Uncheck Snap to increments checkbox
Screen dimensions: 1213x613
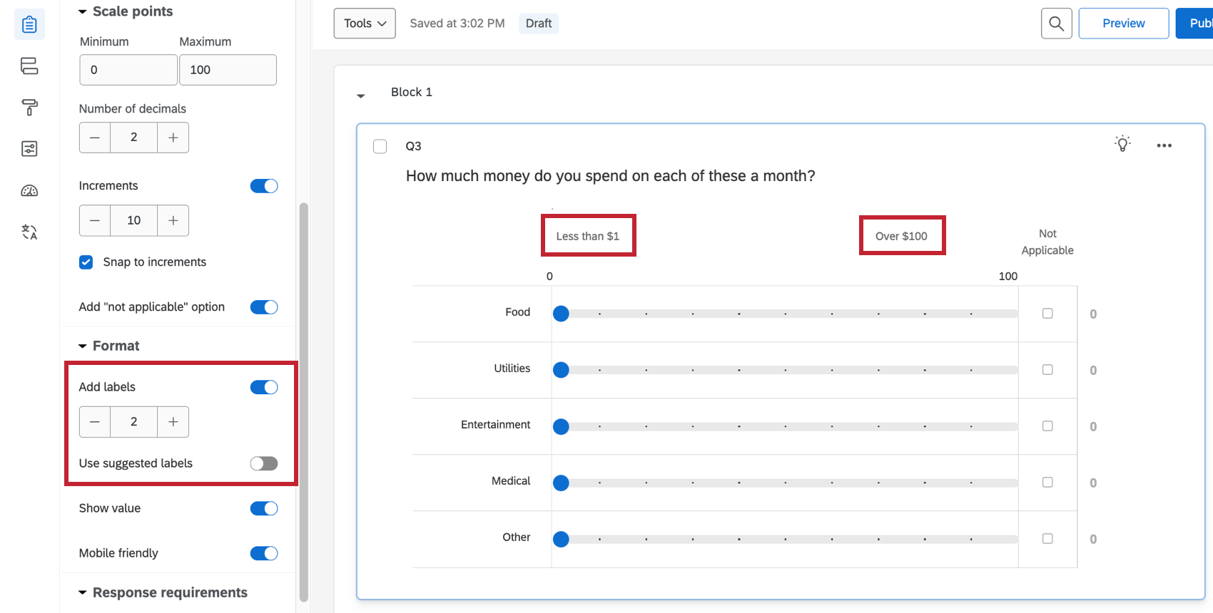point(86,262)
